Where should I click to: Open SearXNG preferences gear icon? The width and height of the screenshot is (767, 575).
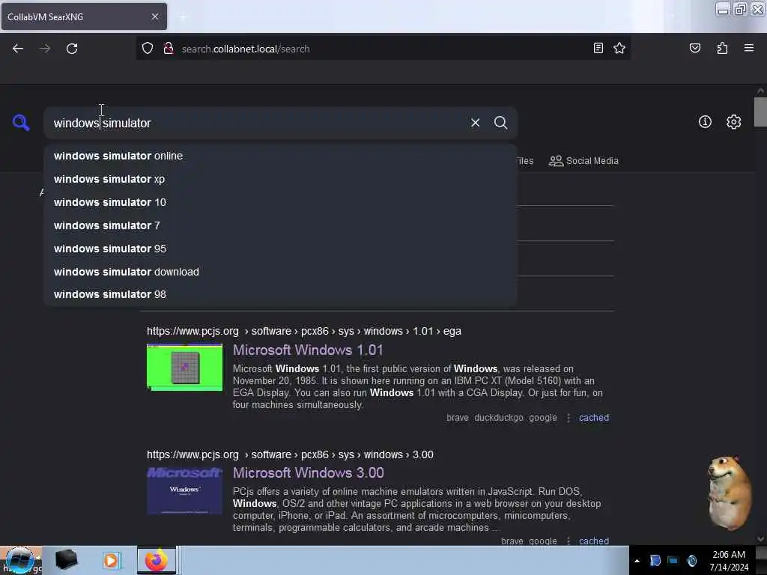pos(733,122)
